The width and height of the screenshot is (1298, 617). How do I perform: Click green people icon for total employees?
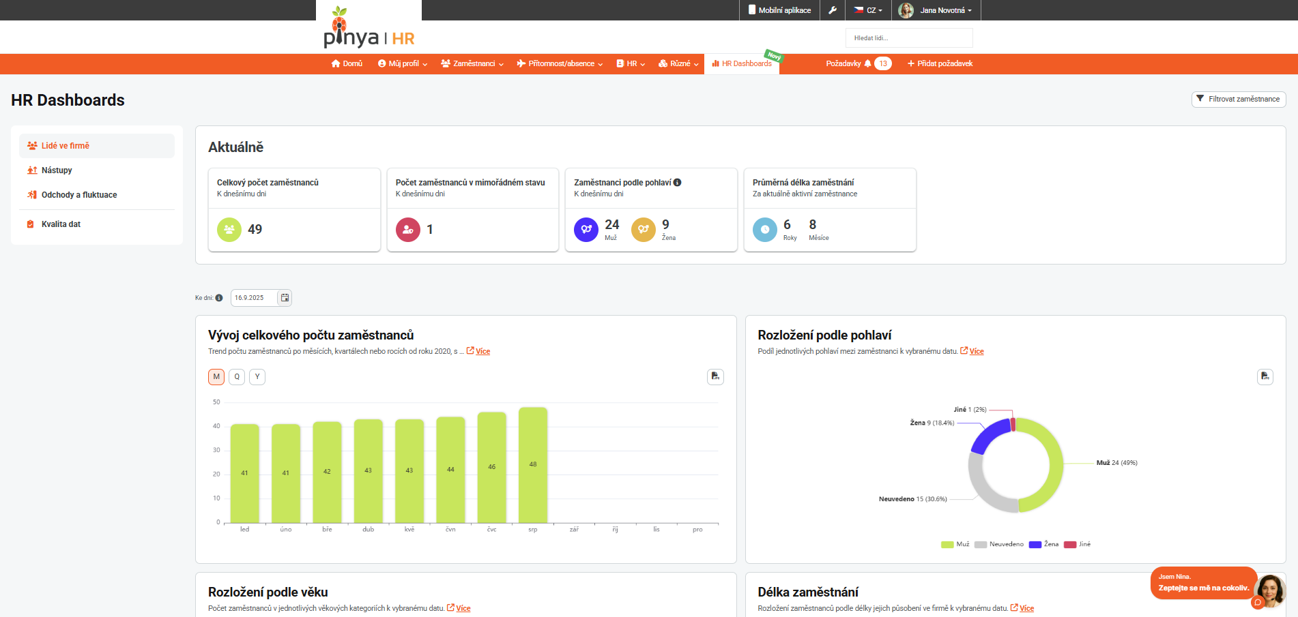(x=229, y=230)
